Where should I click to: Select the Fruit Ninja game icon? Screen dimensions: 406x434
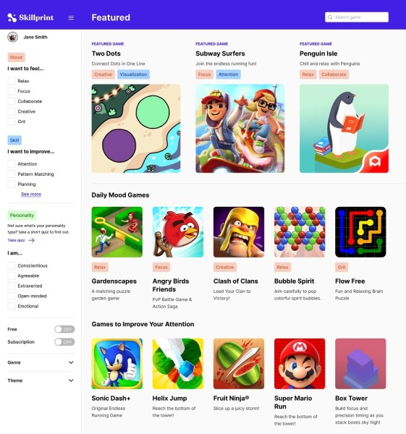tap(239, 363)
